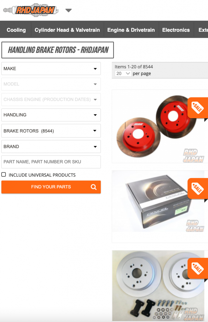This screenshot has width=208, height=322.
Task: Open Cylinder Head & Valvetrain menu
Action: (67, 30)
